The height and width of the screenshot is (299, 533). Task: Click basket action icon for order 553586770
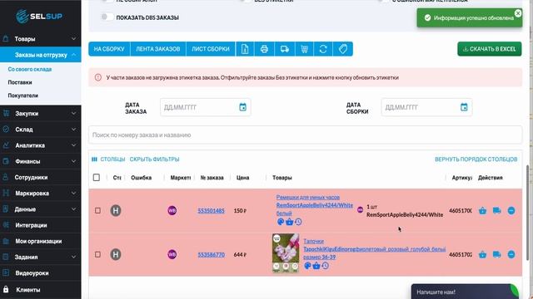coord(482,255)
